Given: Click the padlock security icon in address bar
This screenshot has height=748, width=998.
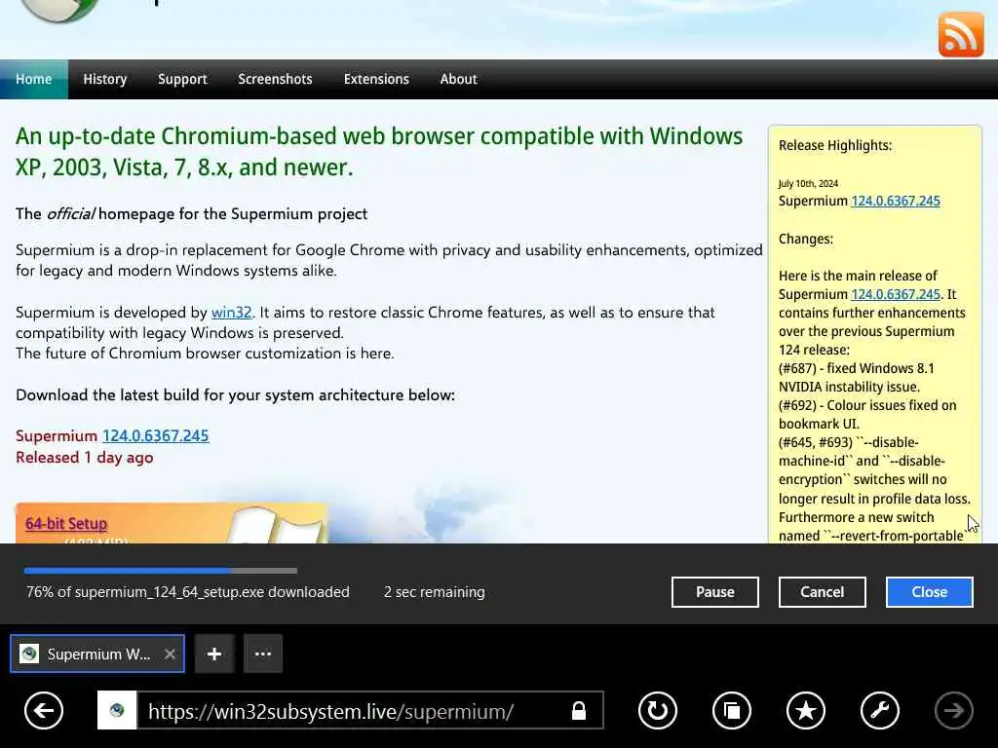Looking at the screenshot, I should [579, 710].
